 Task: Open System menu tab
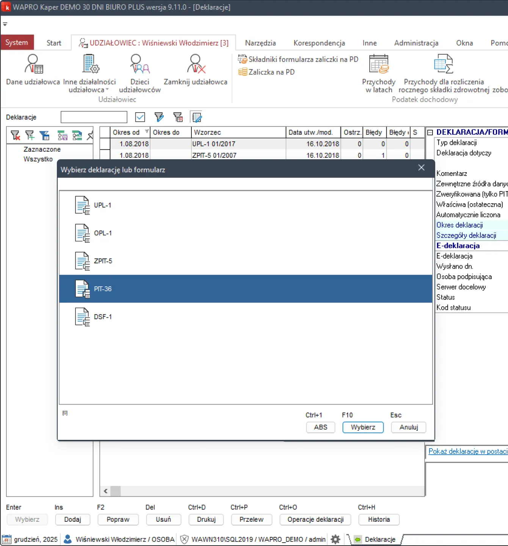(x=17, y=42)
